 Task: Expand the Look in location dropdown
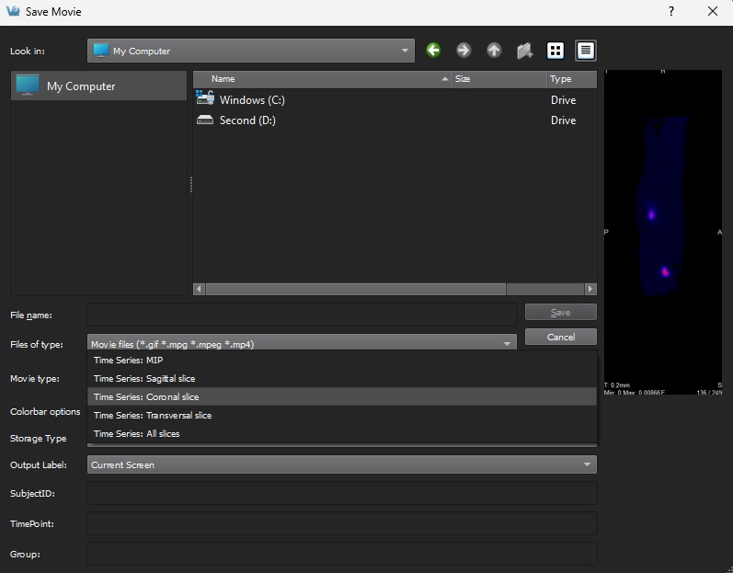point(250,51)
